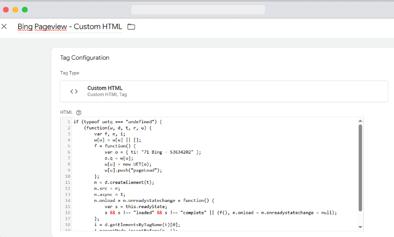
Task: Click the browser address bar
Action: 198,10
